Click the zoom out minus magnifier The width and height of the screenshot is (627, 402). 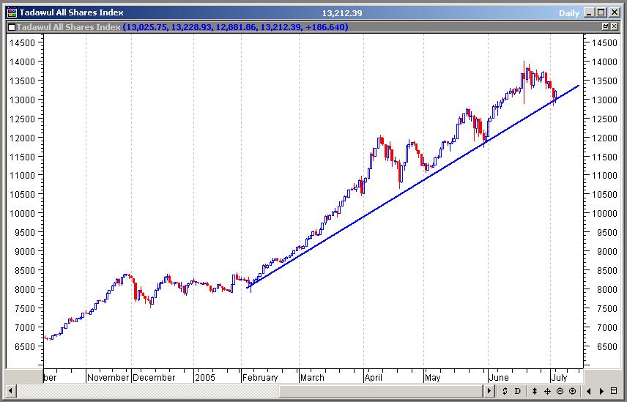560,391
